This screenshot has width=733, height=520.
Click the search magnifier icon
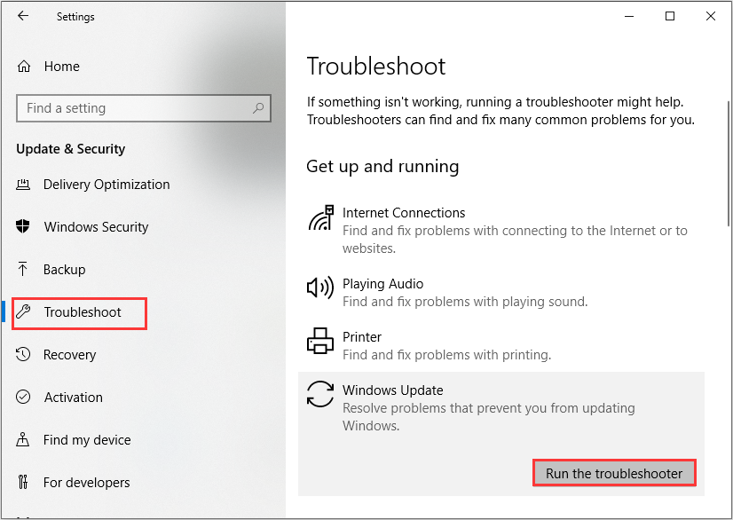pos(258,108)
